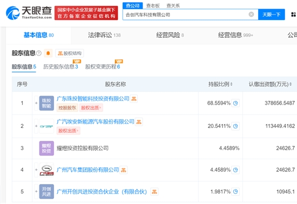Click the 序号 column header
The image size is (297, 204).
tap(22, 84)
